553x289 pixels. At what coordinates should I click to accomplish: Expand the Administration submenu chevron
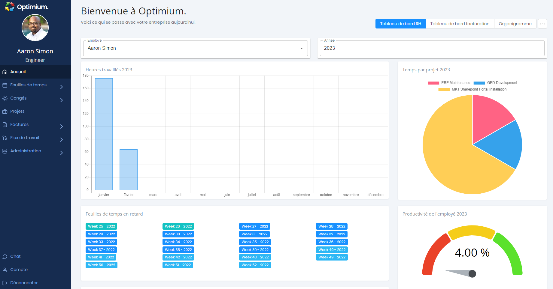coord(62,153)
